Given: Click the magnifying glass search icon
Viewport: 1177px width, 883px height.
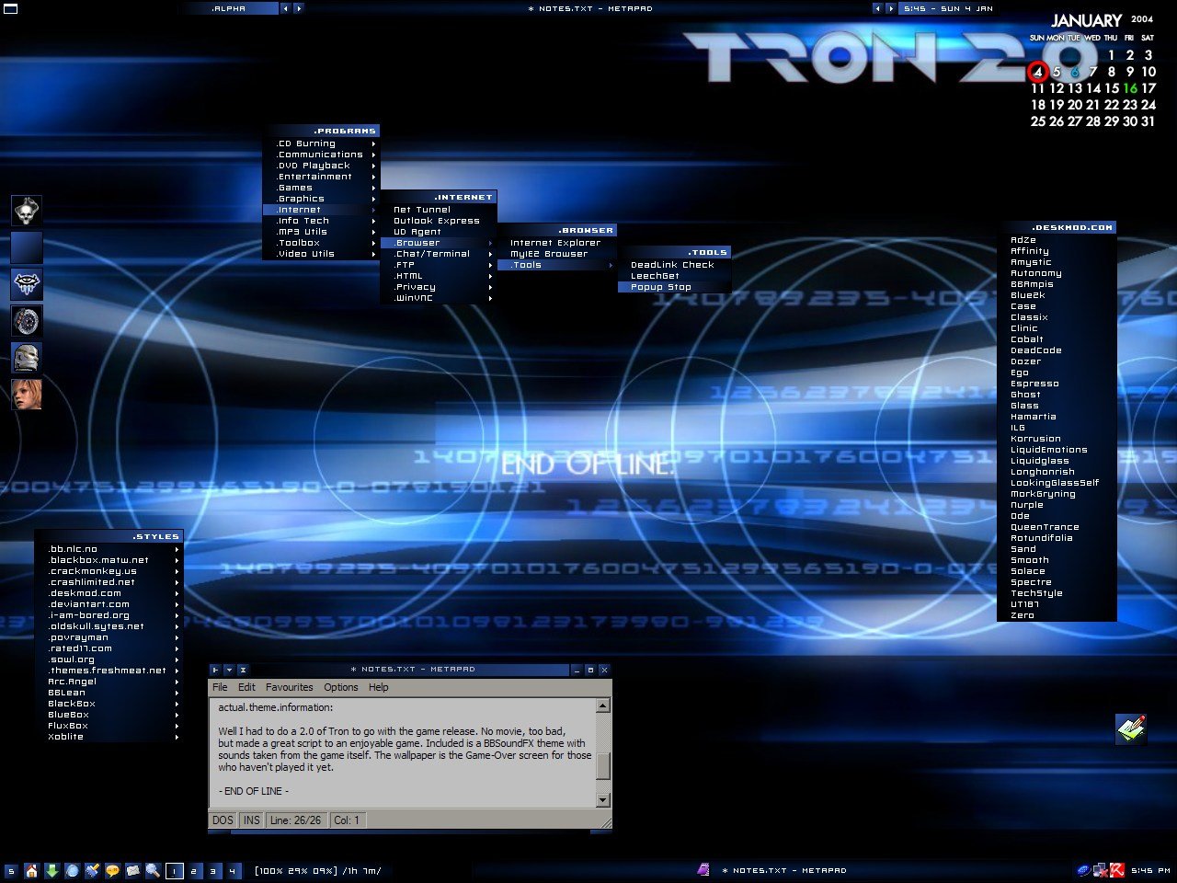Looking at the screenshot, I should (x=153, y=870).
